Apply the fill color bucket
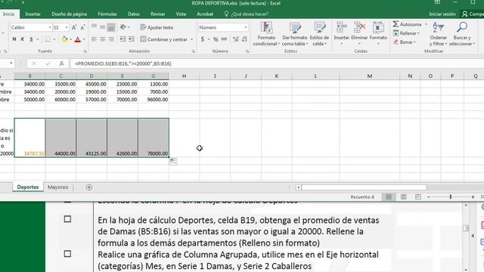 tap(64, 39)
